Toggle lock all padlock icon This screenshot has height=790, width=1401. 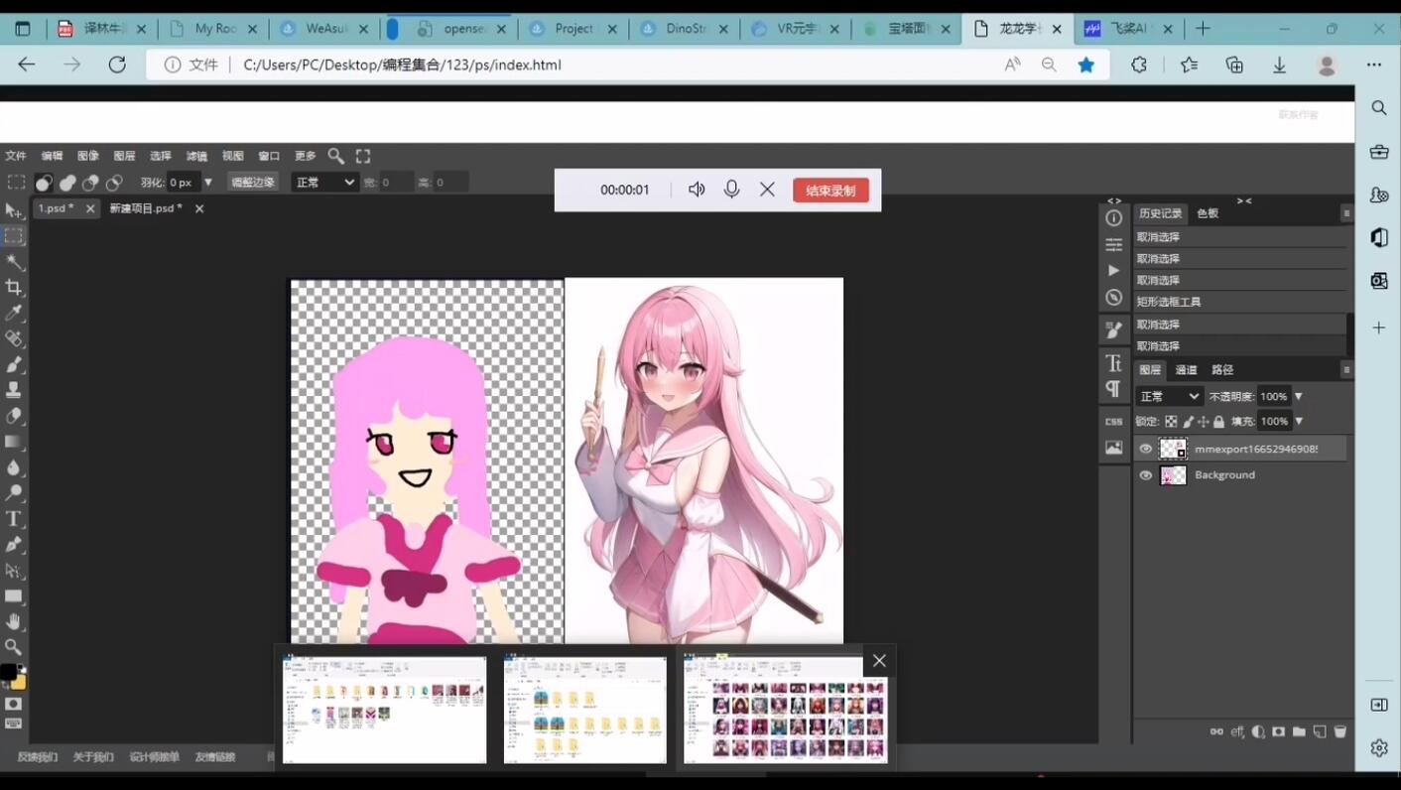[x=1218, y=422]
